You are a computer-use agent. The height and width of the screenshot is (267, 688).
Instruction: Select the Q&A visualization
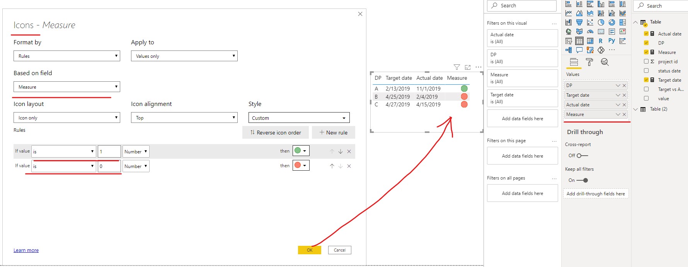pyautogui.click(x=579, y=50)
